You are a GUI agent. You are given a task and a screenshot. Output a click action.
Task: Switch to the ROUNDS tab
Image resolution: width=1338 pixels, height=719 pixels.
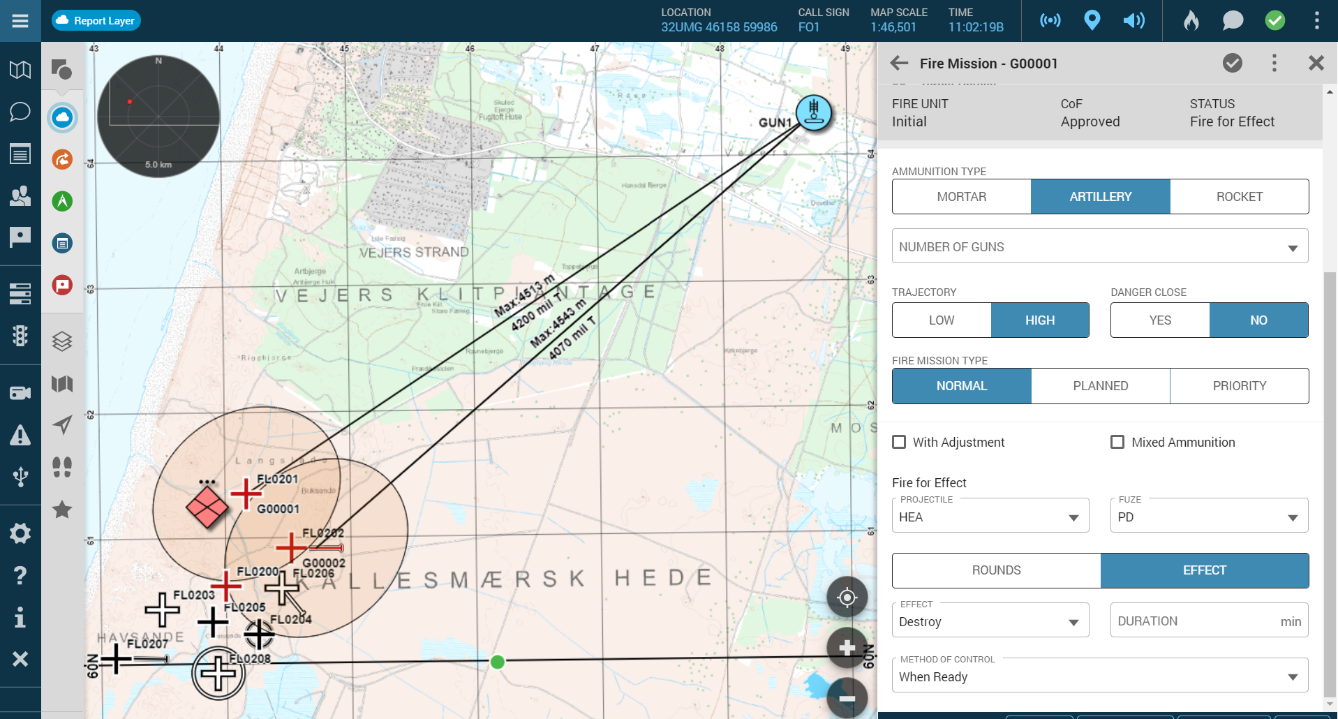(996, 570)
